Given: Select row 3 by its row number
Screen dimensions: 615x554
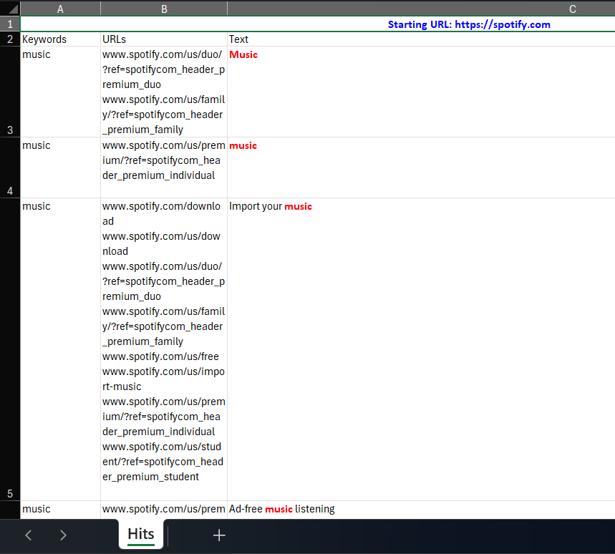Looking at the screenshot, I should coord(9,130).
